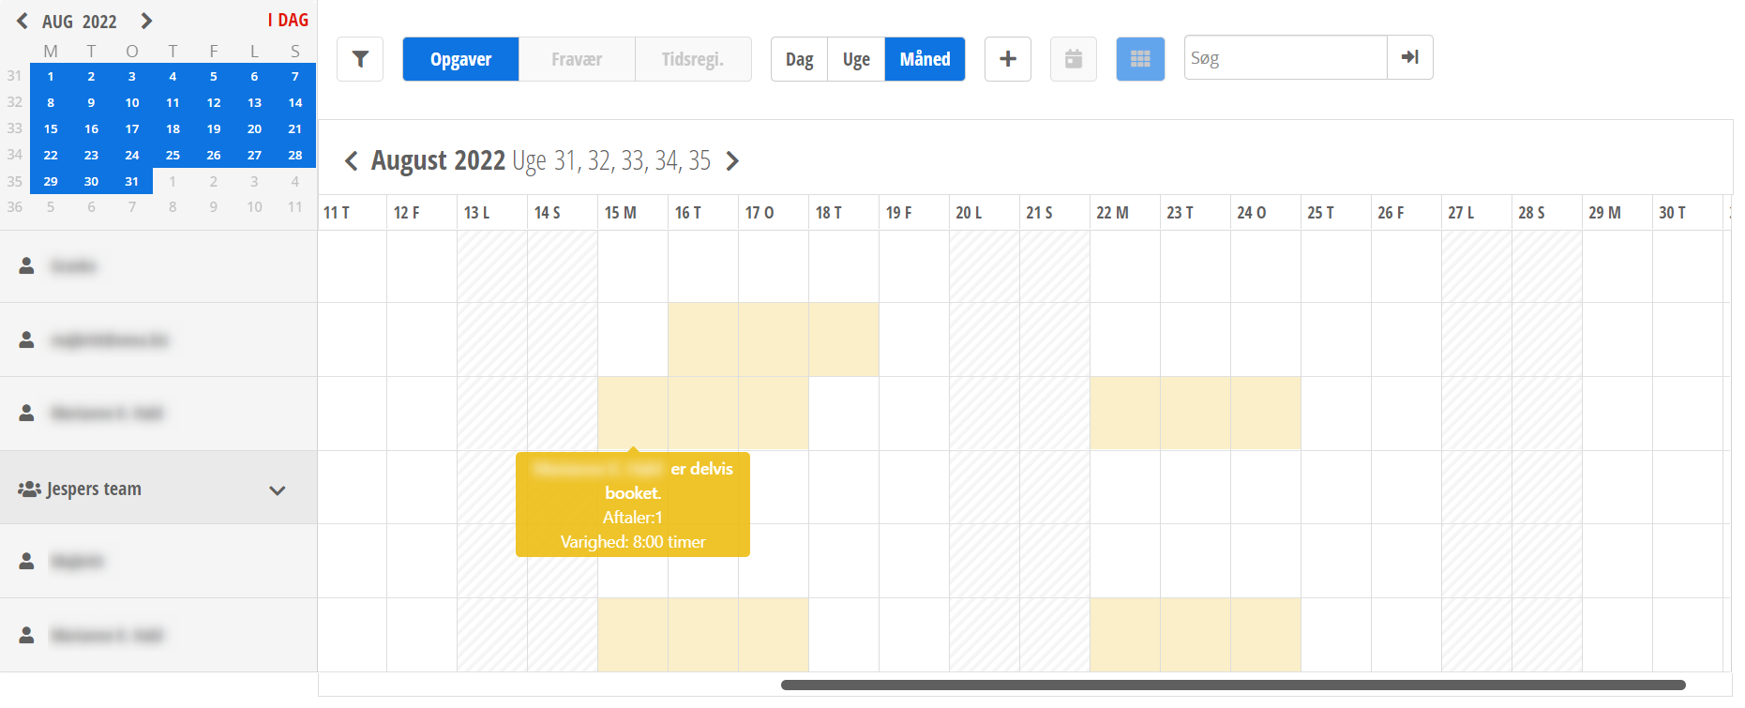Advance to next period after August 2022

coord(733,161)
